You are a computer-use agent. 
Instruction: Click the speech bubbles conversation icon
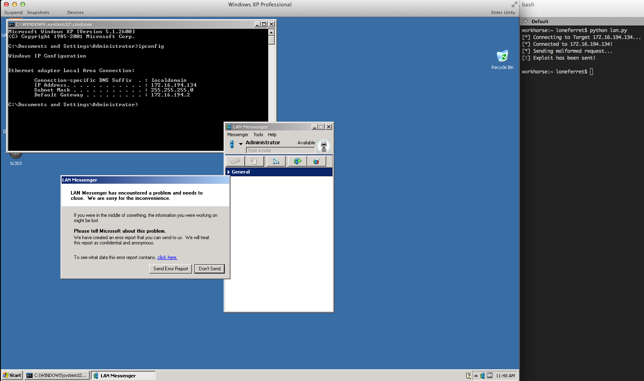pyautogui.click(x=235, y=161)
